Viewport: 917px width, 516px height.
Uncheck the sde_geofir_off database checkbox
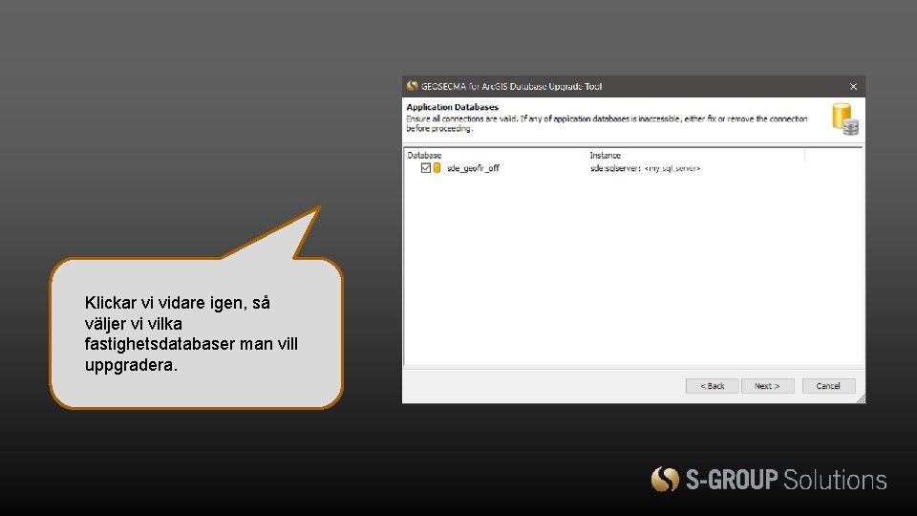pyautogui.click(x=426, y=168)
